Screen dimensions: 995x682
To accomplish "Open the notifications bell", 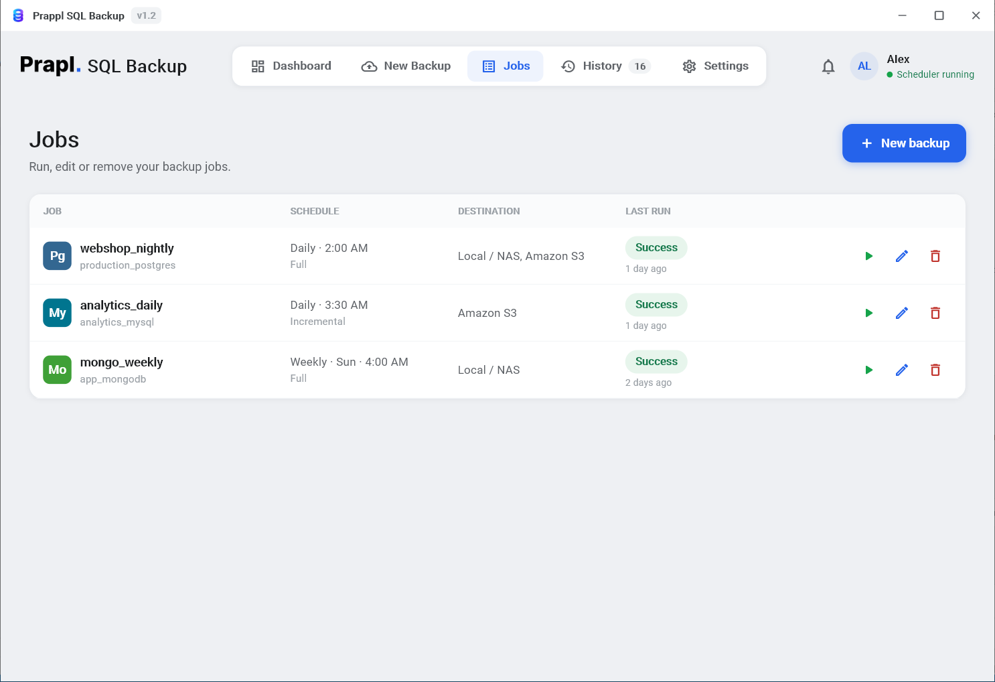I will [x=828, y=66].
